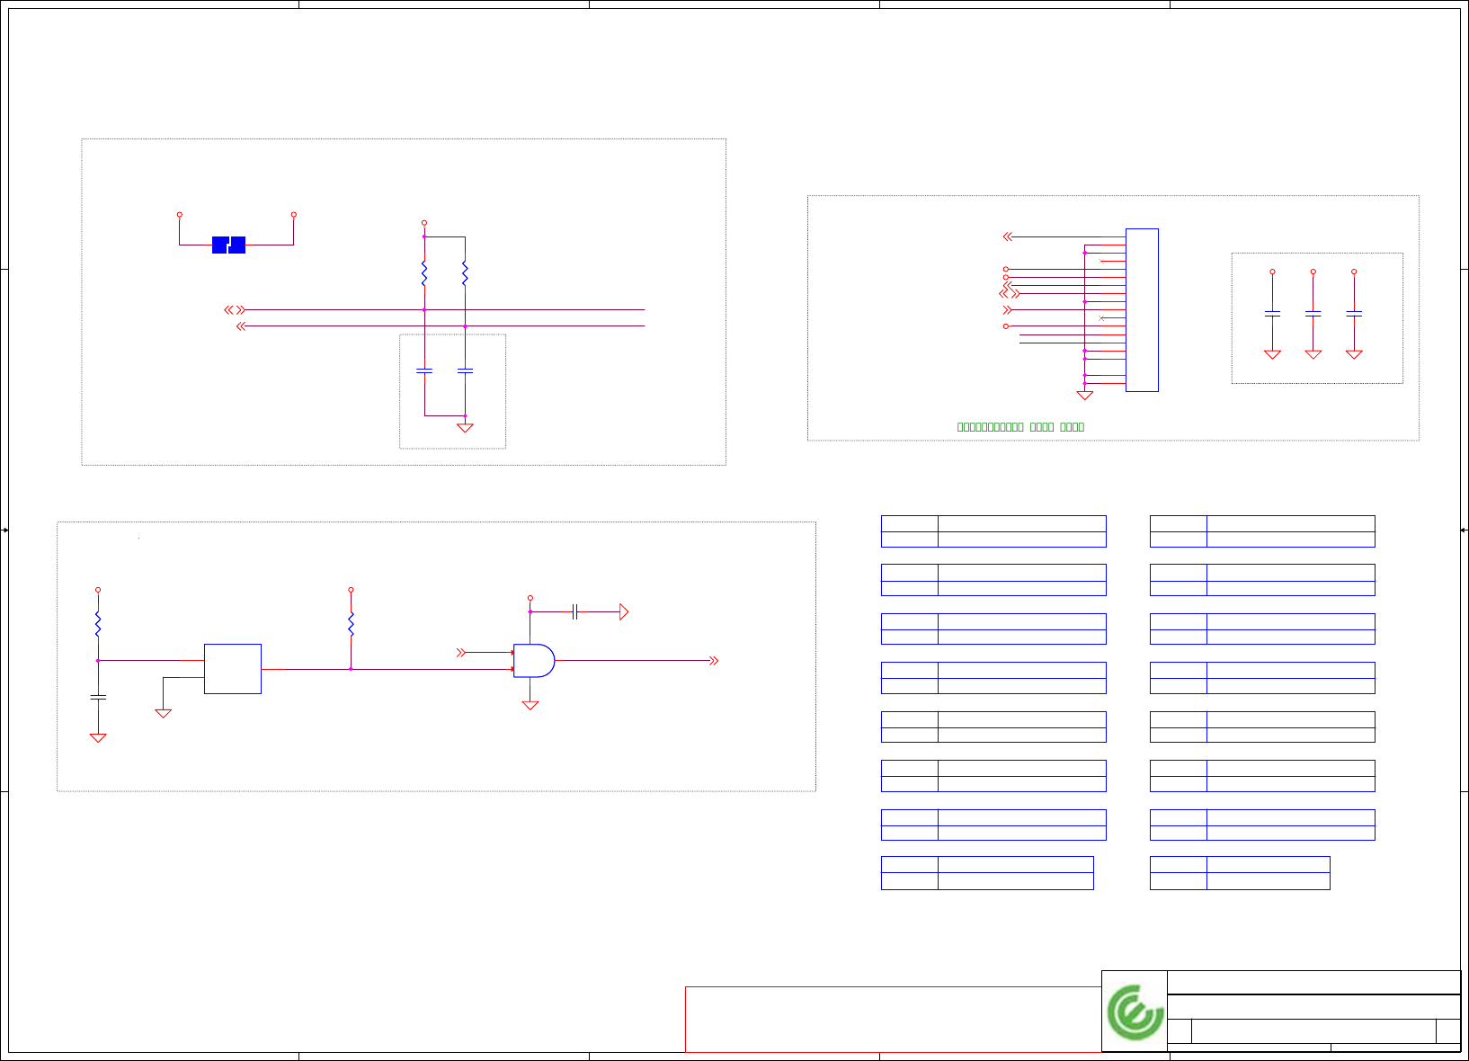
Task: Click the right capacitor inside the small dashed box
Action: pos(465,370)
